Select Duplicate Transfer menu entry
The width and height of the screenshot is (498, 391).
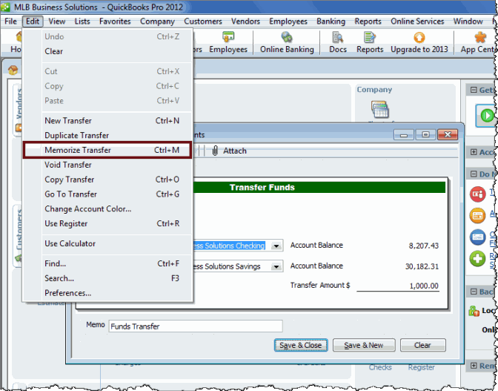coord(107,136)
